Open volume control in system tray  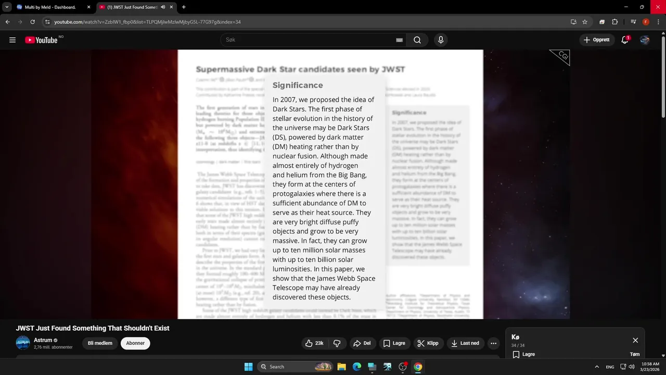click(x=632, y=367)
